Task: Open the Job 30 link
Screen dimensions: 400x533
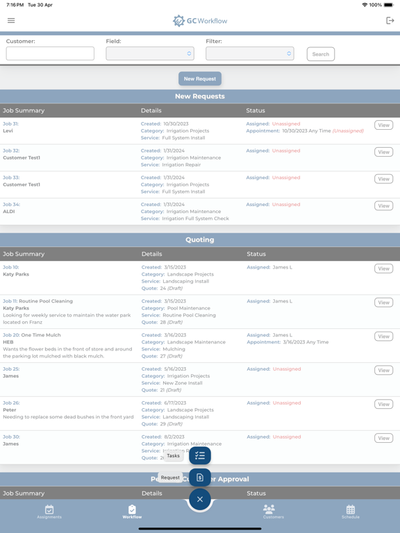Action: 11,437
